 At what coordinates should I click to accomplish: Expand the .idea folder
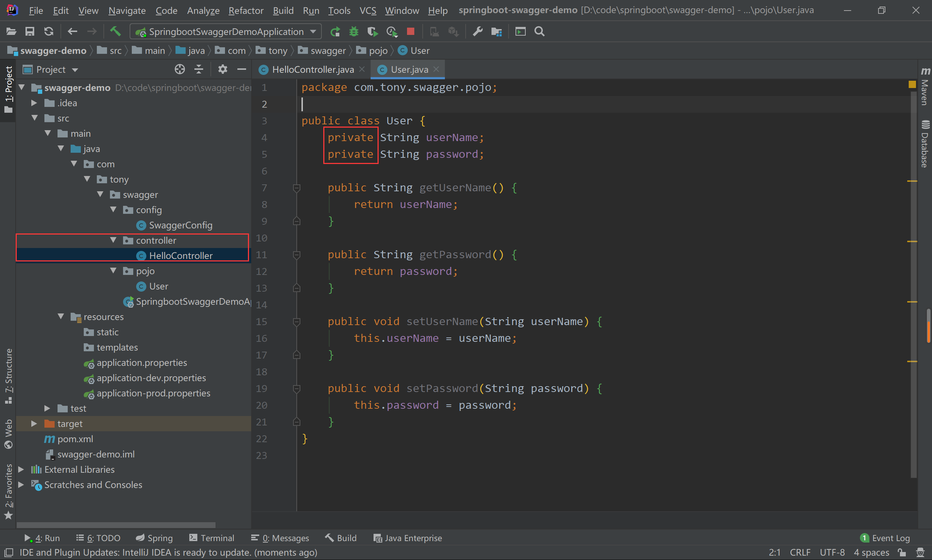click(34, 103)
